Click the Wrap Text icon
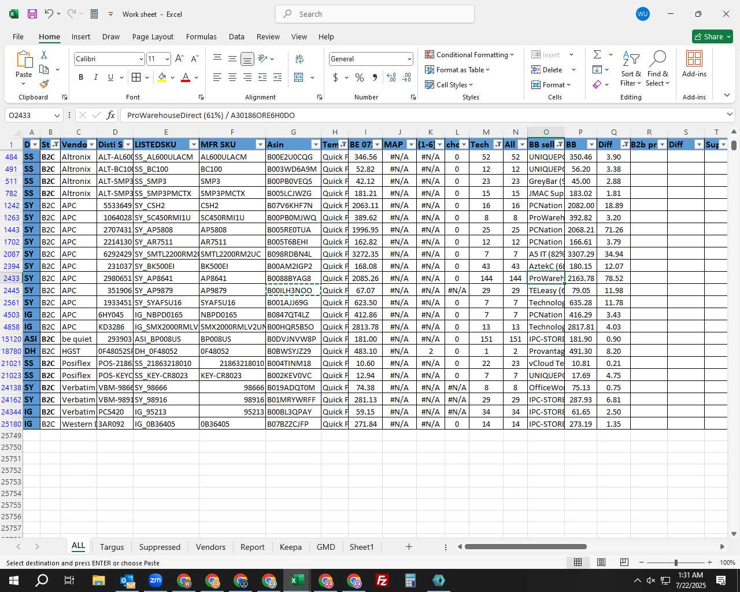The width and height of the screenshot is (740, 592). tap(299, 59)
